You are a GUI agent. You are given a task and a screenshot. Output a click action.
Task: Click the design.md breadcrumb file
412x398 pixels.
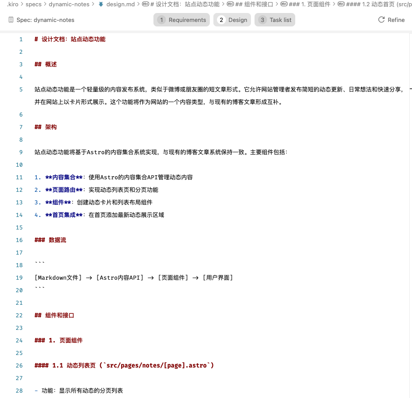120,4
